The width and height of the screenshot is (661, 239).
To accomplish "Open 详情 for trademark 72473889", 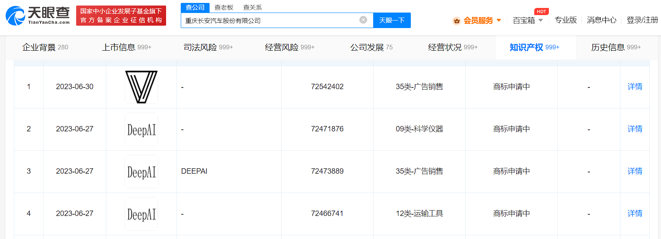I will [635, 171].
